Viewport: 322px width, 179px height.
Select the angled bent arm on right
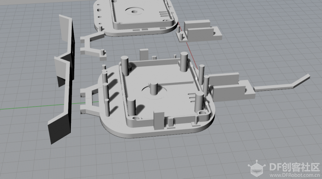coord(282,83)
